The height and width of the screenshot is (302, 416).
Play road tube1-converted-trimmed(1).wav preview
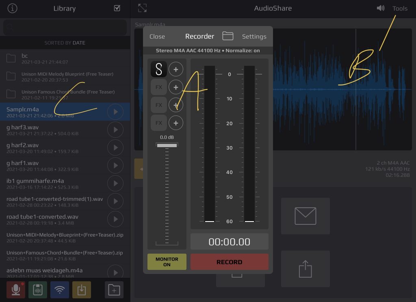pyautogui.click(x=115, y=201)
